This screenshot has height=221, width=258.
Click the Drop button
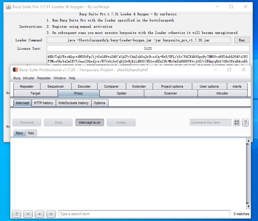[58, 122]
